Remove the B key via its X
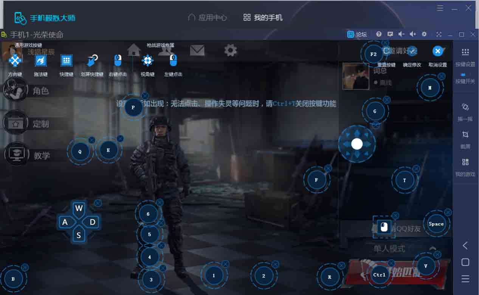 25,267
